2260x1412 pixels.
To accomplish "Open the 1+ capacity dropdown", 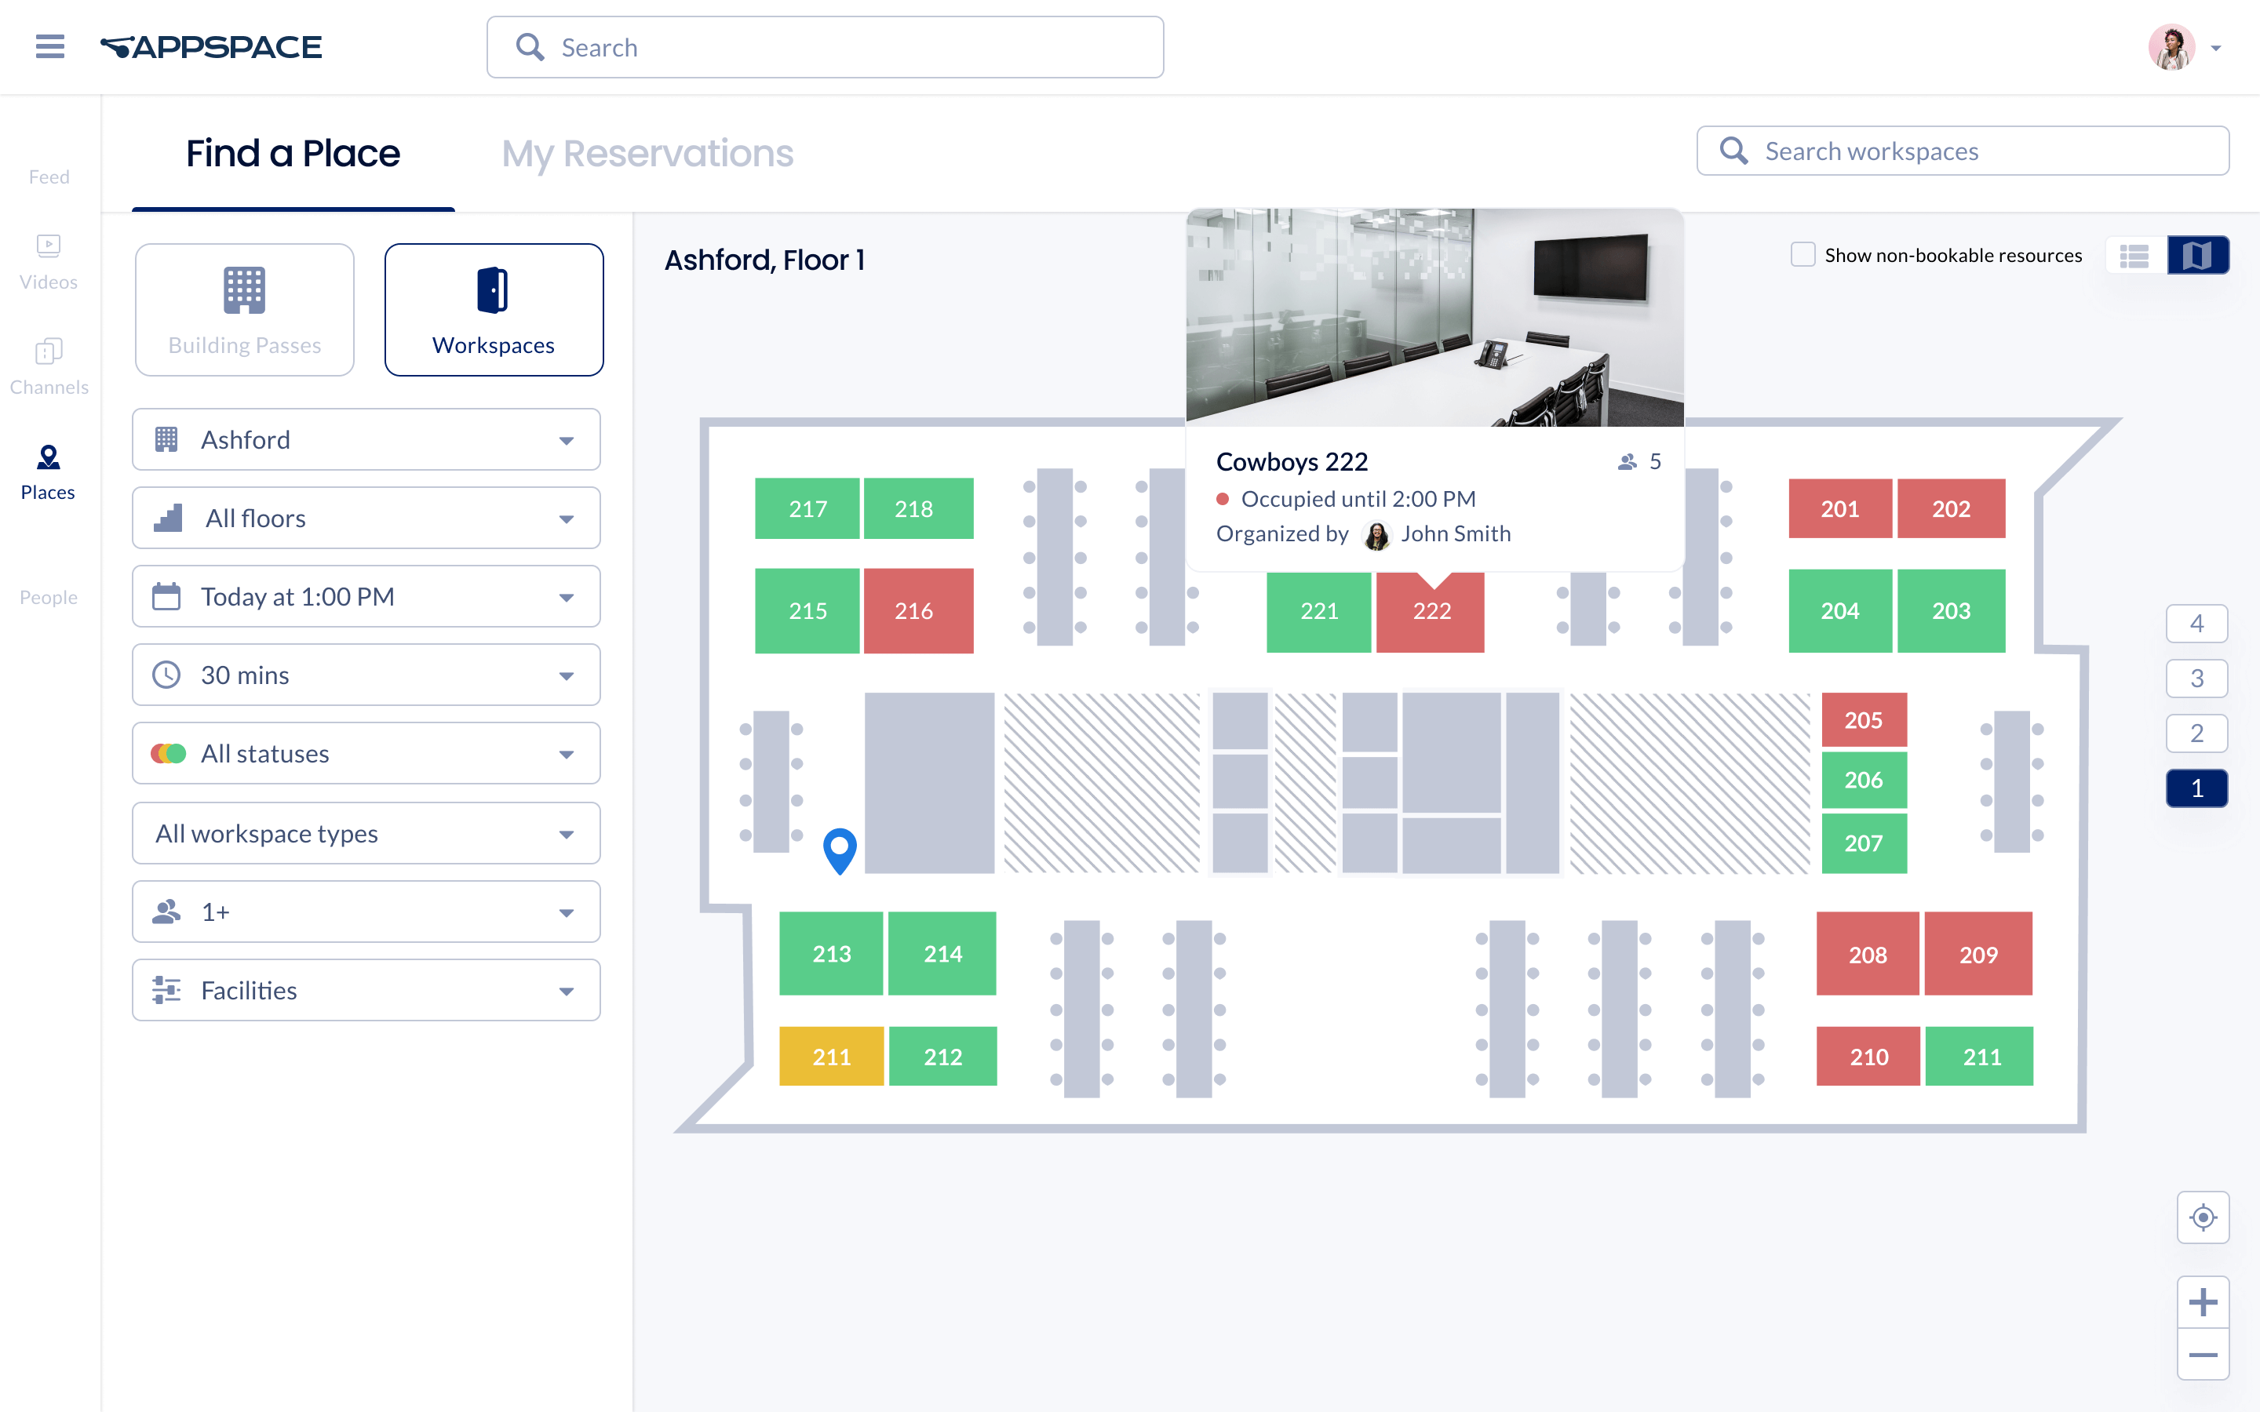I will [x=366, y=912].
